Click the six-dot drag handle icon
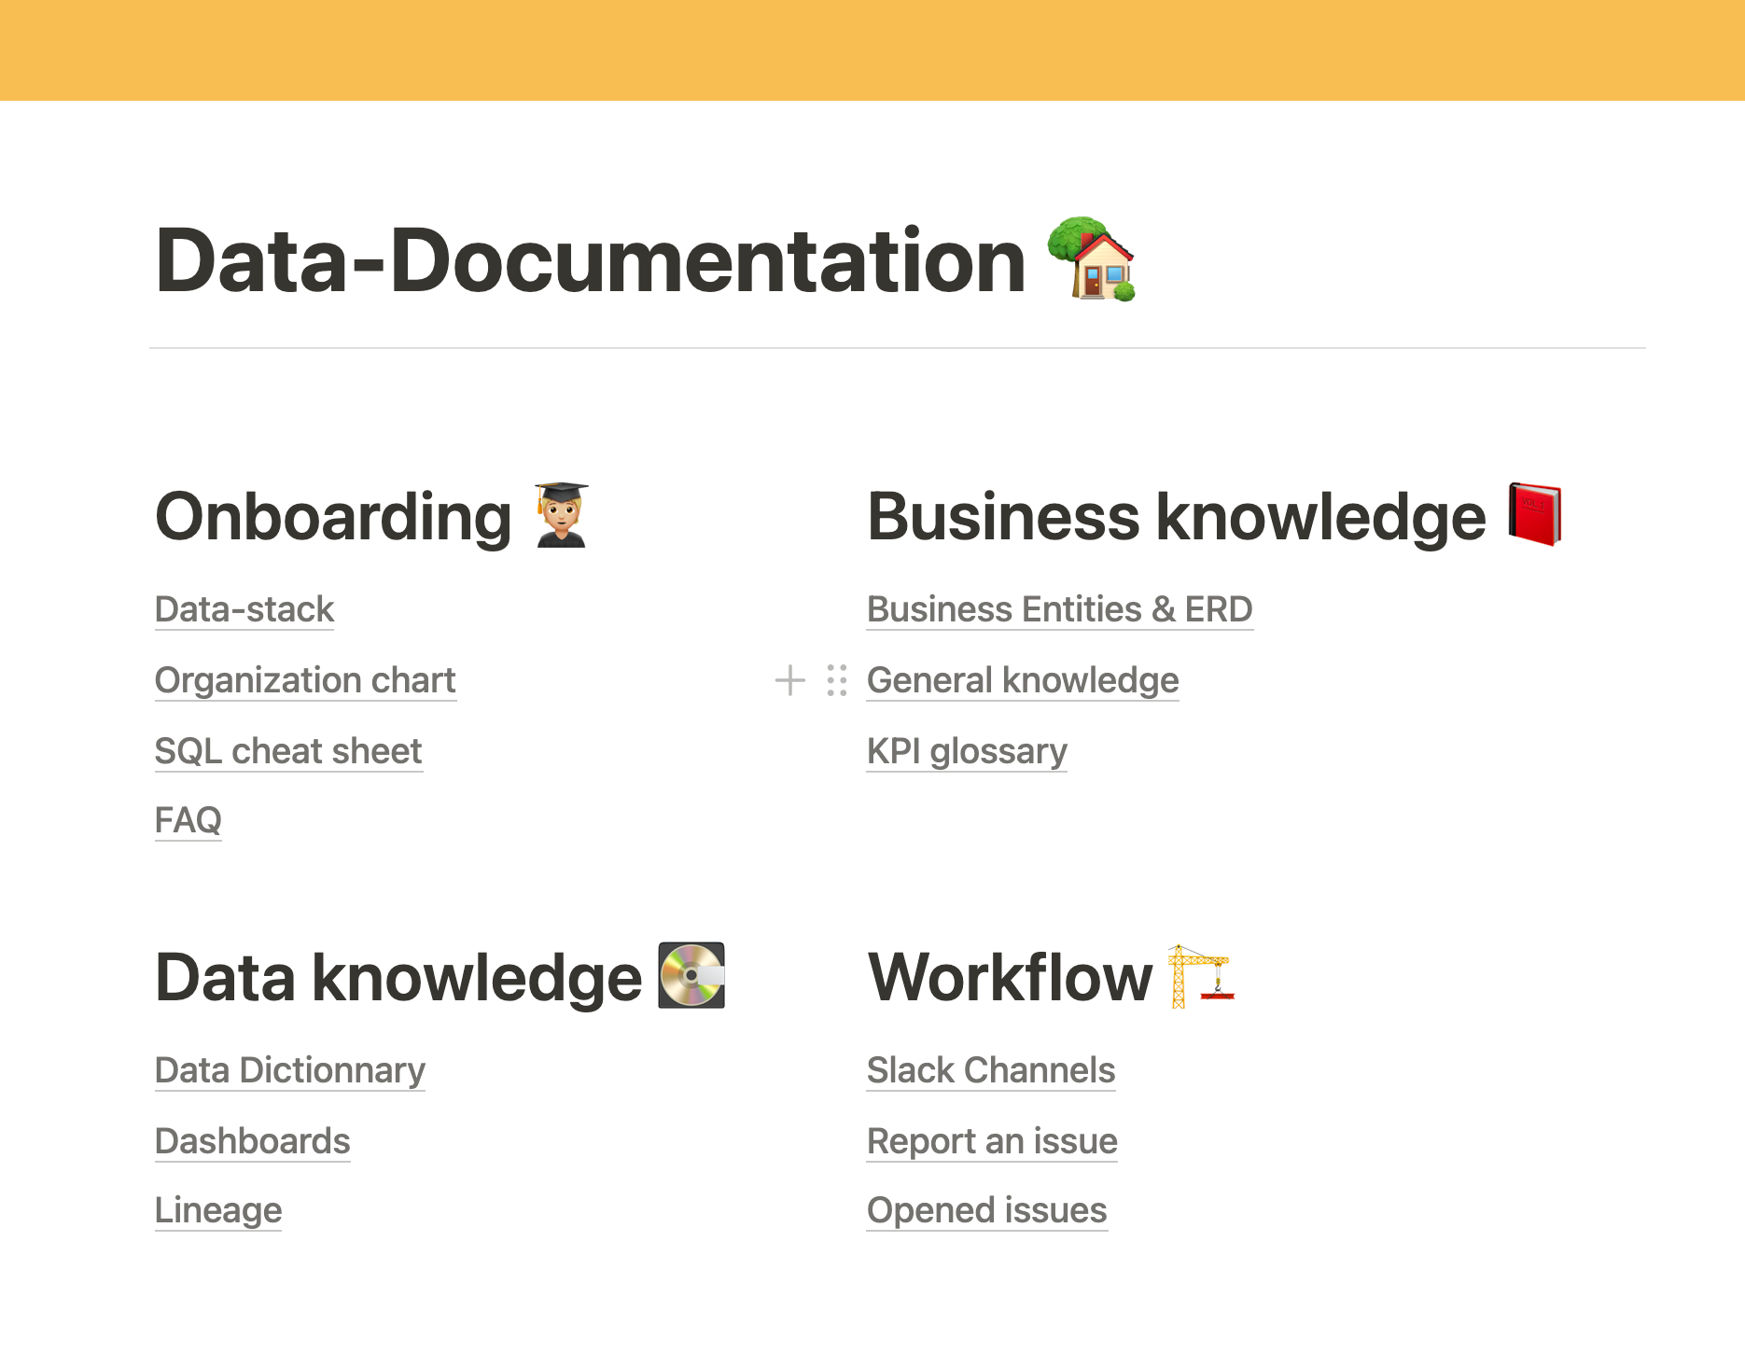The width and height of the screenshot is (1745, 1353). (836, 680)
